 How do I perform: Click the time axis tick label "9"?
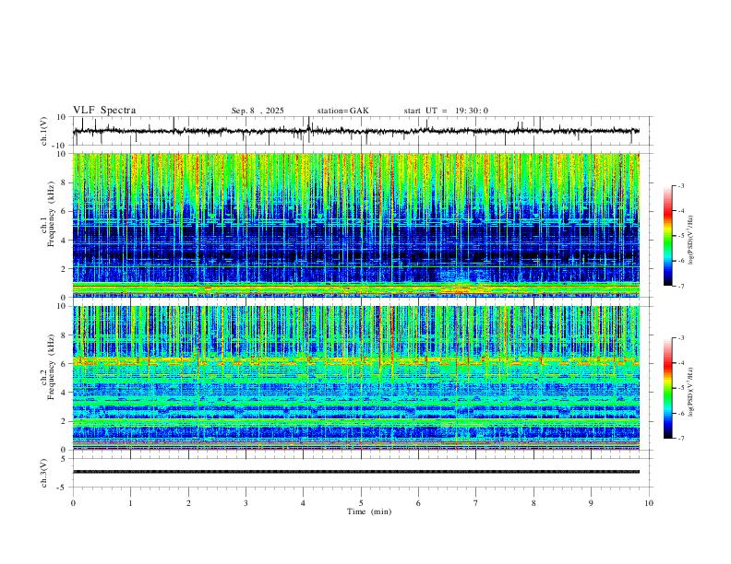(591, 503)
